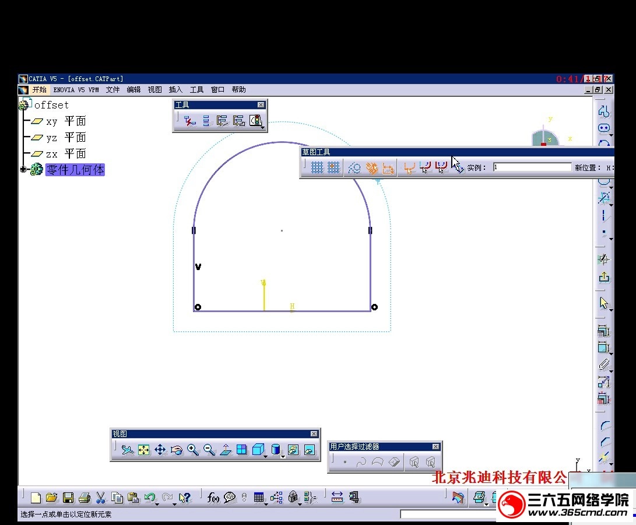This screenshot has width=636, height=525.
Task: Open the 插入 menu
Action: click(176, 89)
